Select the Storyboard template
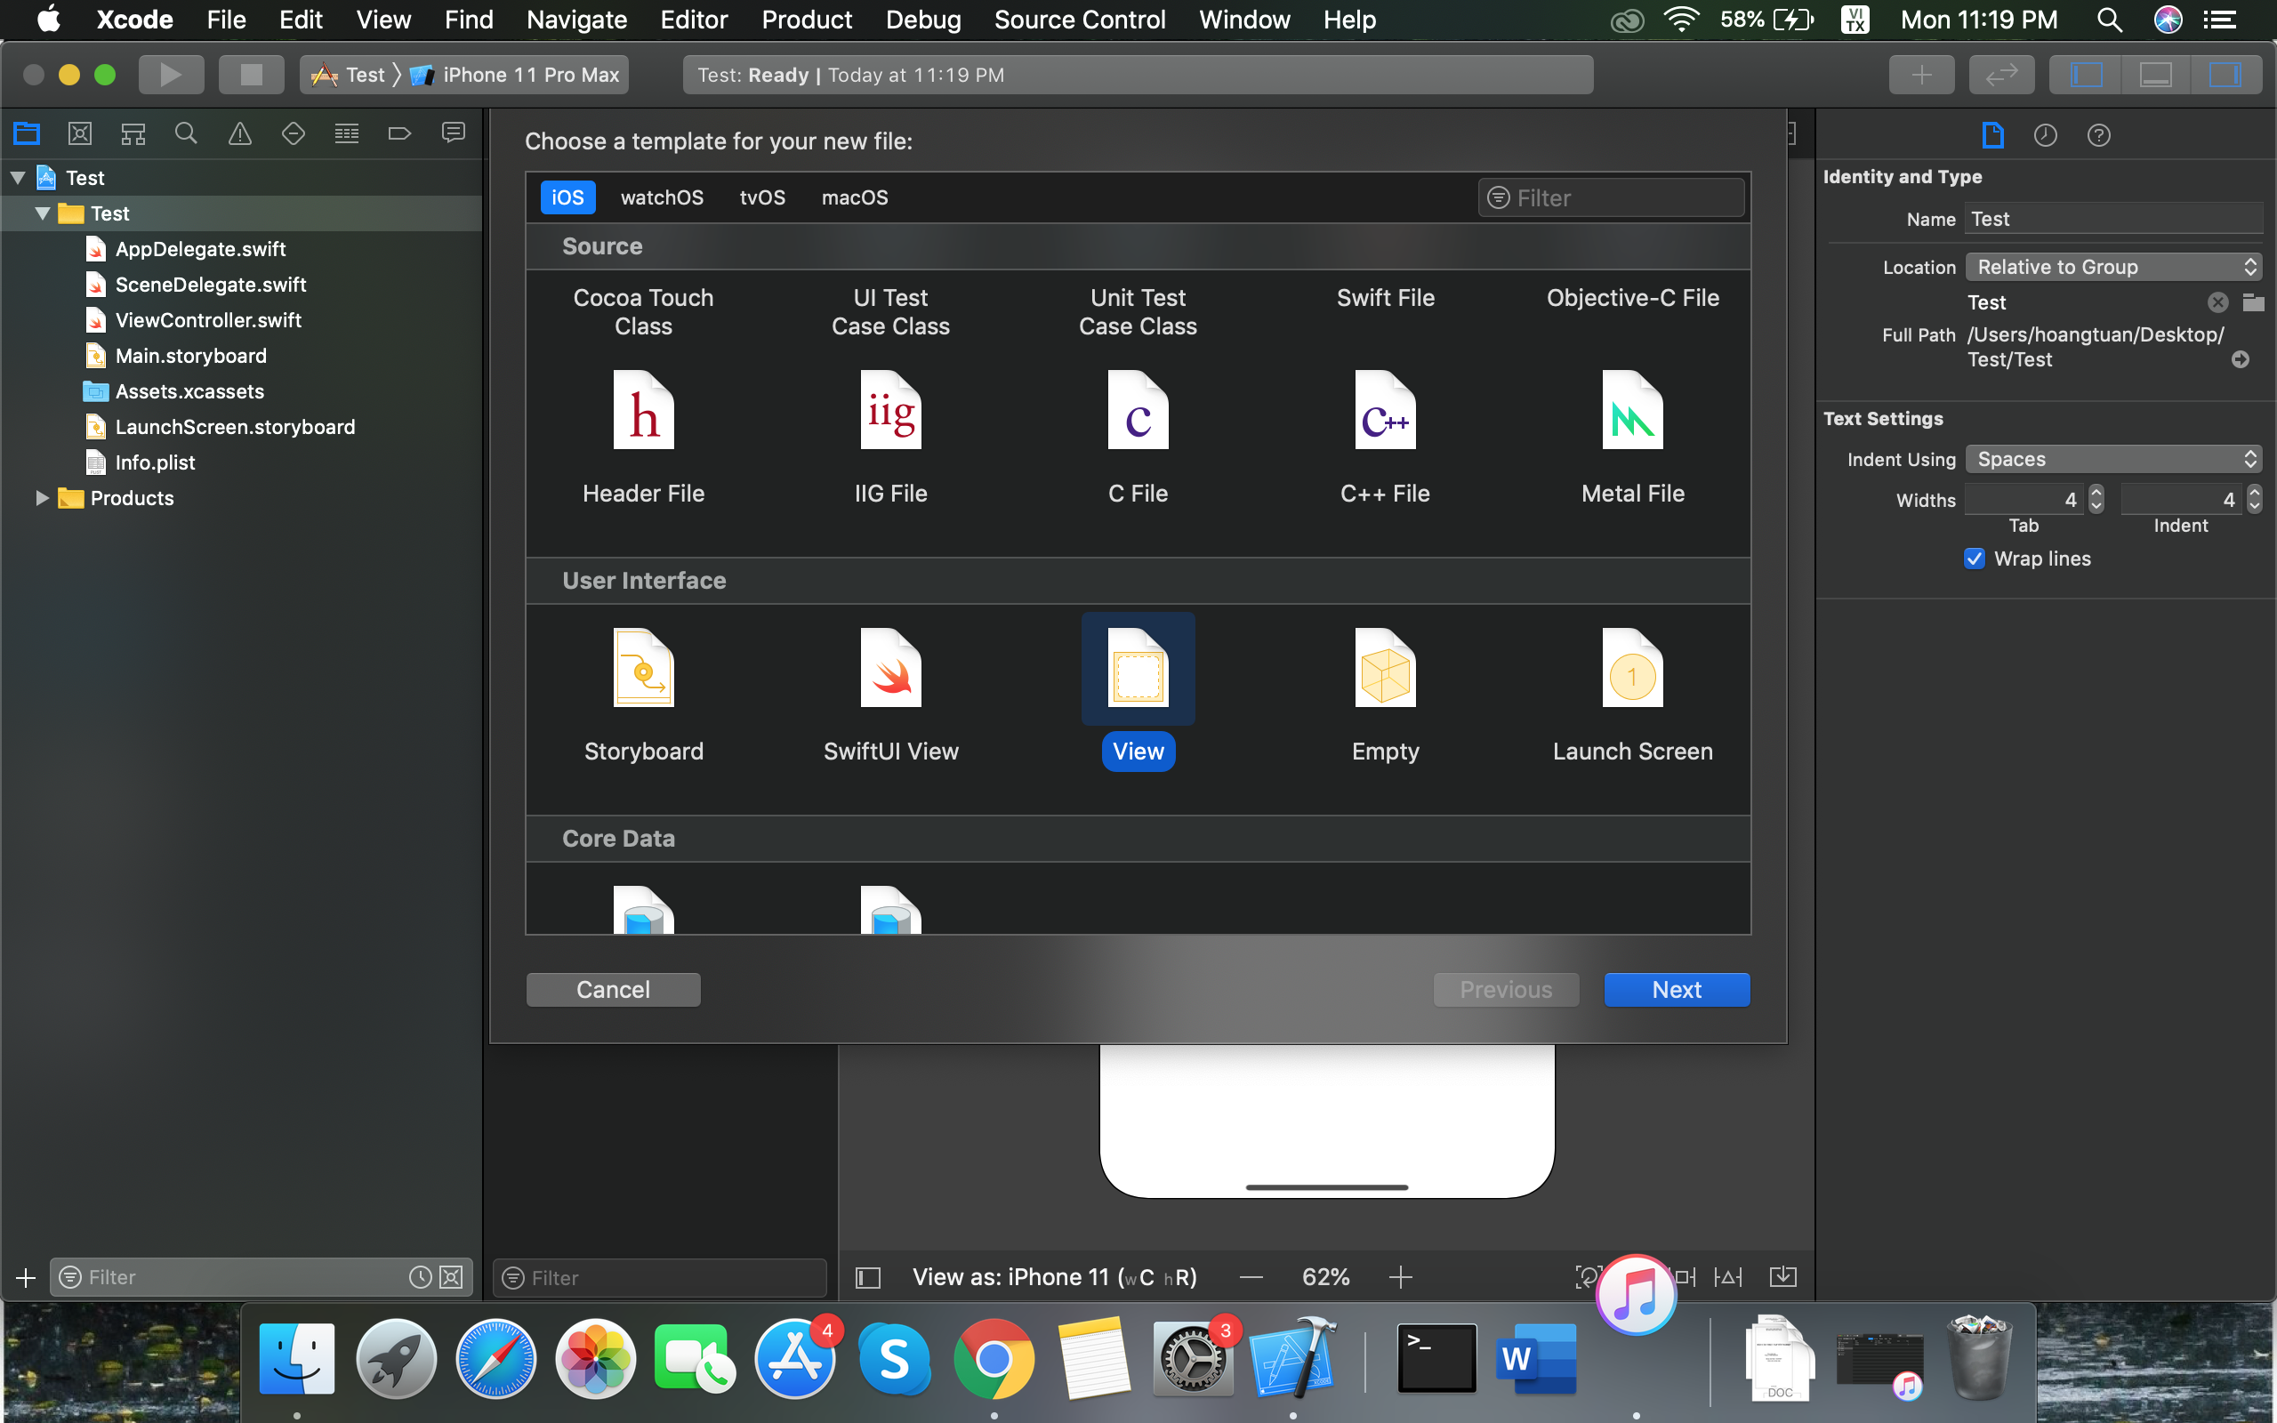2277x1423 pixels. click(x=644, y=695)
